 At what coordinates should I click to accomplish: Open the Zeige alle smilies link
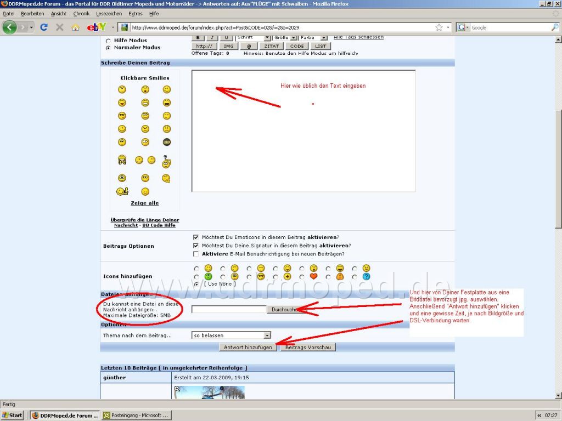[x=145, y=203]
